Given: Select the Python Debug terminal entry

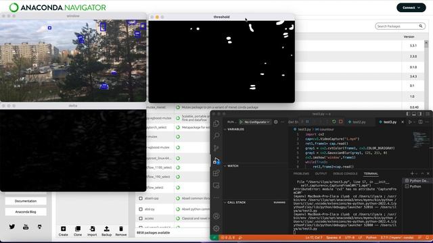Looking at the screenshot, I should [417, 181].
